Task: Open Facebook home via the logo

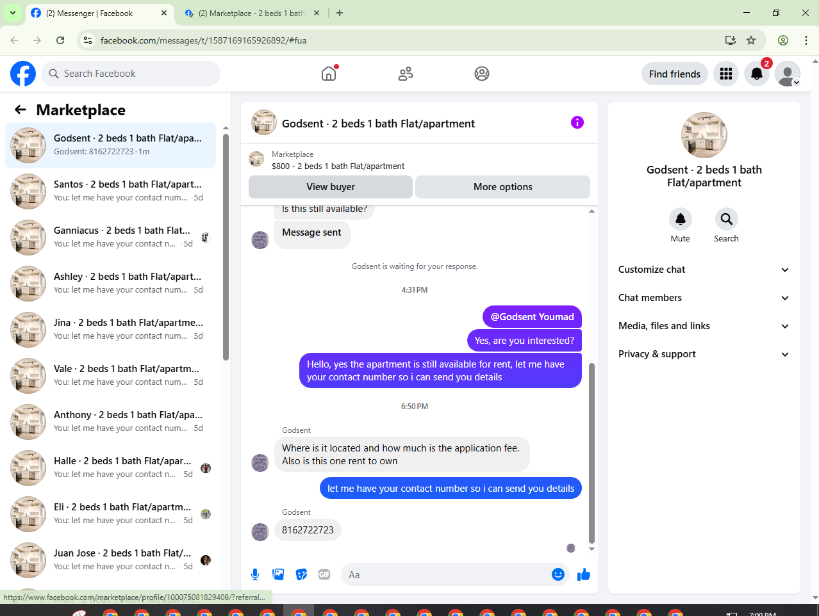Action: point(23,74)
